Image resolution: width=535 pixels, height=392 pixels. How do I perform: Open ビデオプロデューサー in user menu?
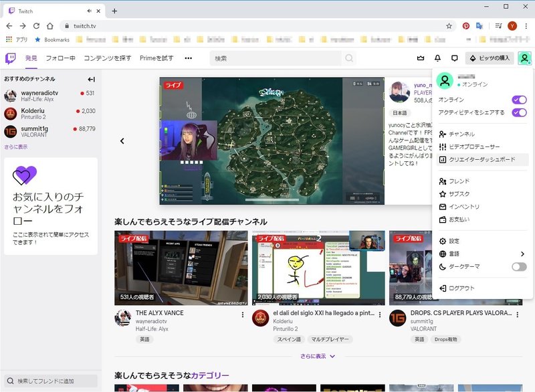[x=482, y=146]
